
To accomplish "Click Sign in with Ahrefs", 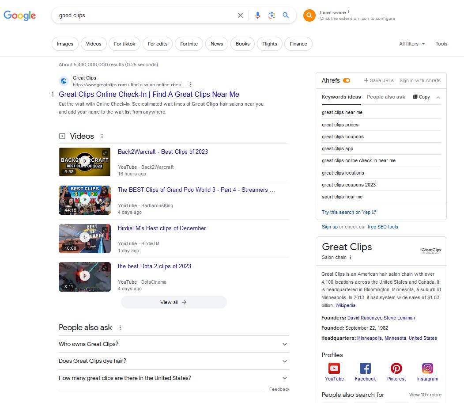I will tap(419, 80).
